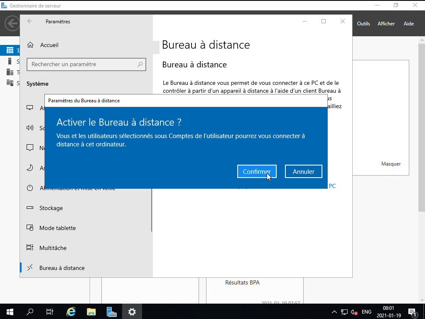Switch to Server Manager taskbar icon
425x319 pixels.
pos(111,312)
